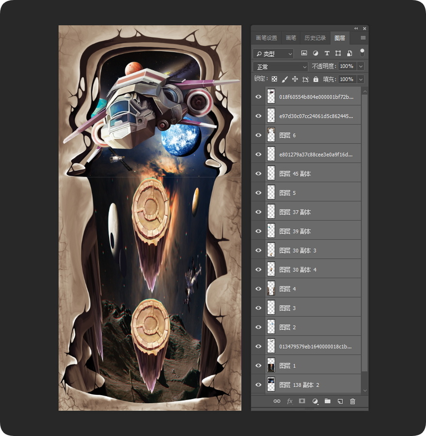This screenshot has width=426, height=436.
Task: Hide the 图层 5 layer
Action: [x=258, y=193]
